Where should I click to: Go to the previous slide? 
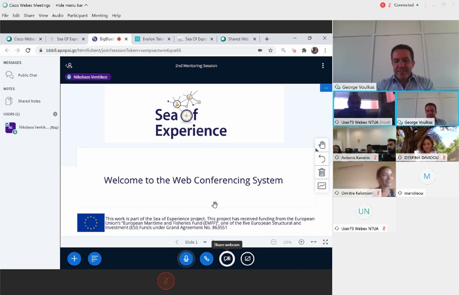point(177,242)
